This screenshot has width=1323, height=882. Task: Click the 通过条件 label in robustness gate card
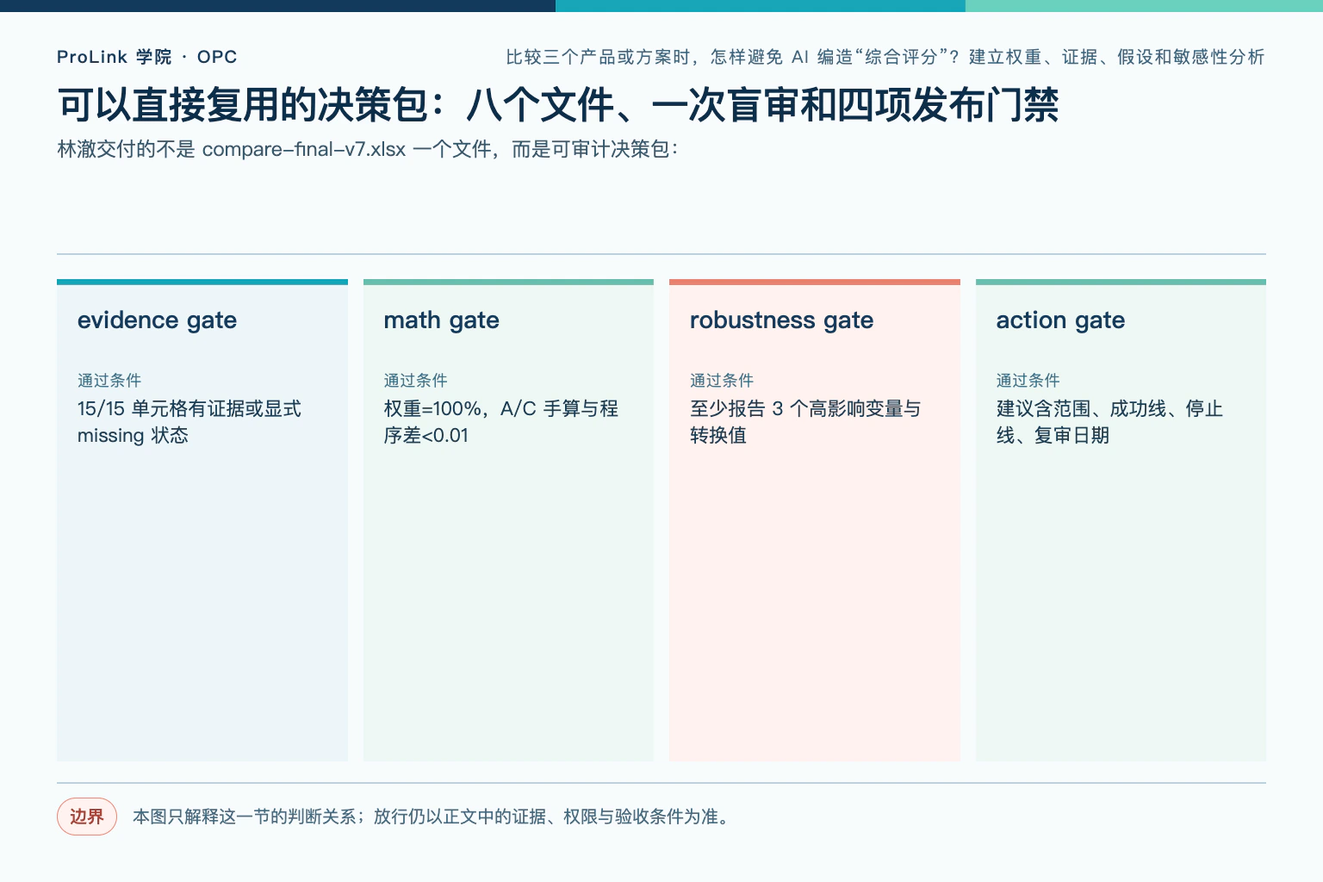click(x=722, y=380)
